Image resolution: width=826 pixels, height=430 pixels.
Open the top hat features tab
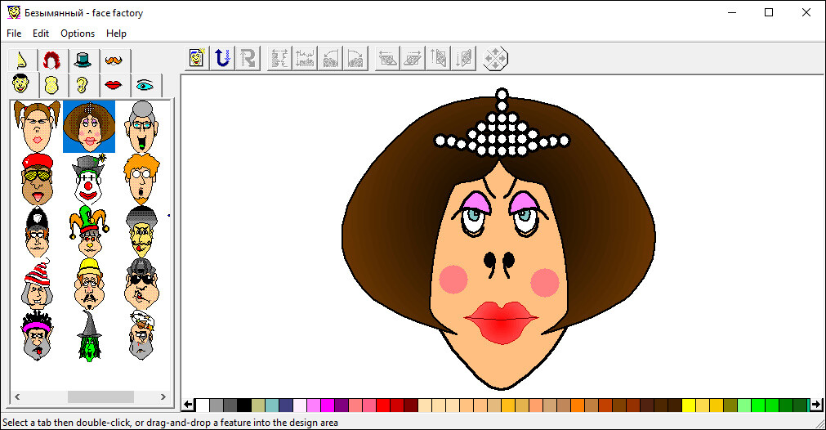pyautogui.click(x=83, y=60)
